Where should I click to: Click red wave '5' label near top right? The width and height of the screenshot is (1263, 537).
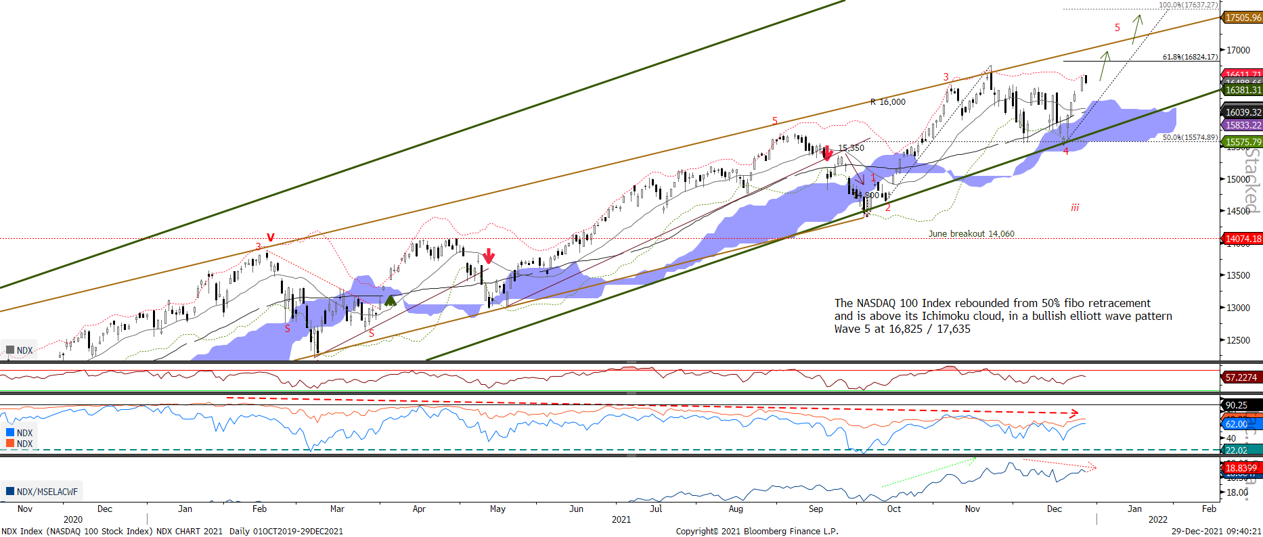click(x=1117, y=28)
